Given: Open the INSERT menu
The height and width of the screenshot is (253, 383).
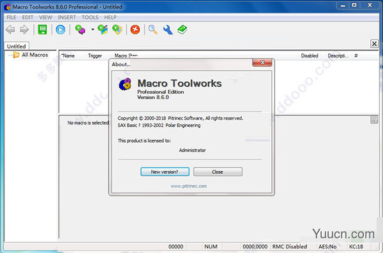Looking at the screenshot, I should pyautogui.click(x=66, y=17).
